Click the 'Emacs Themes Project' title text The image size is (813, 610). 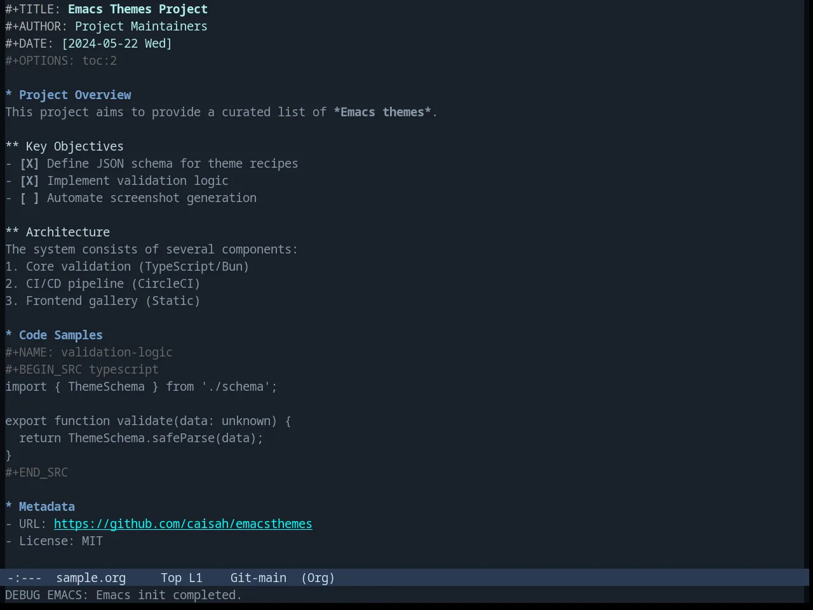tap(138, 10)
